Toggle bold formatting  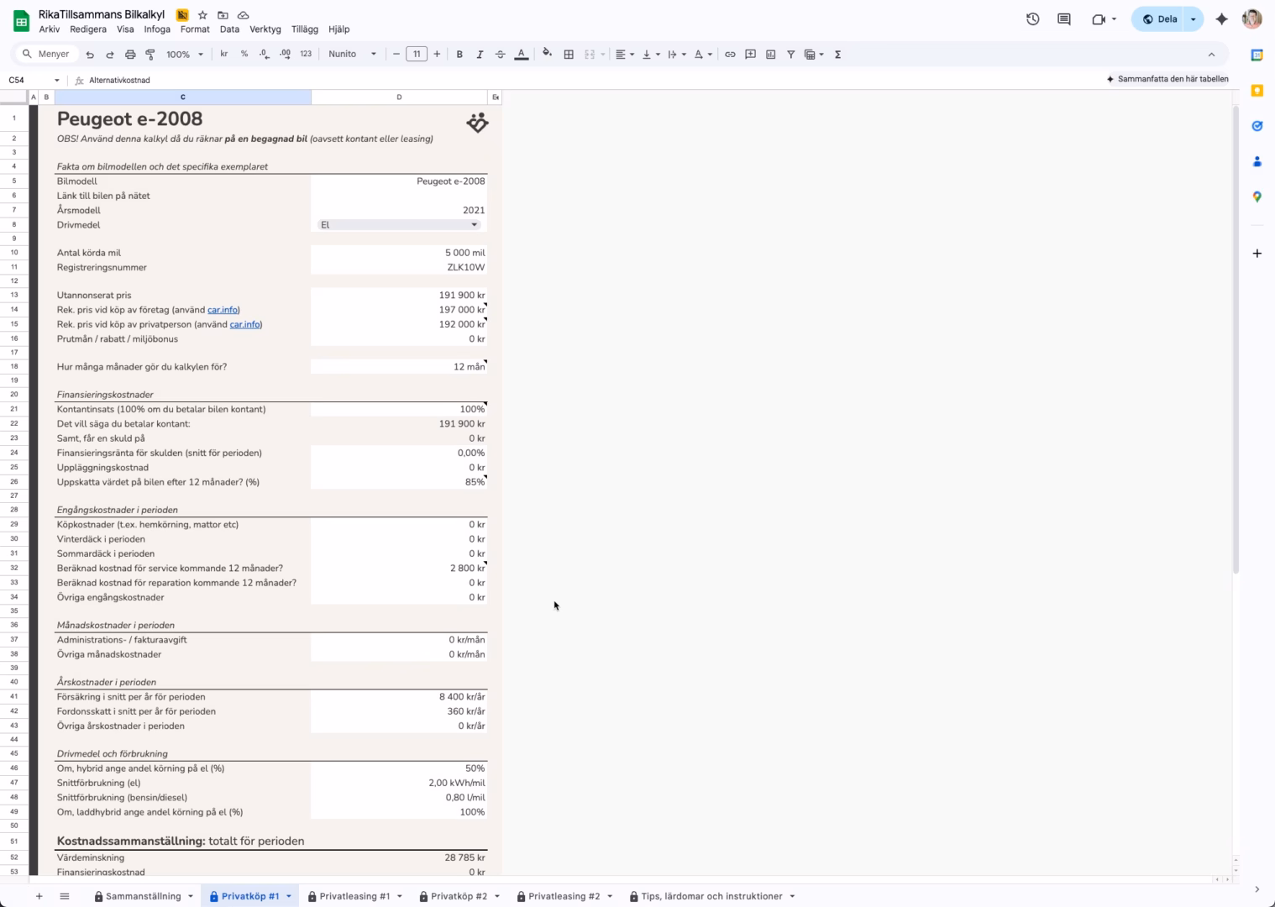coord(459,55)
